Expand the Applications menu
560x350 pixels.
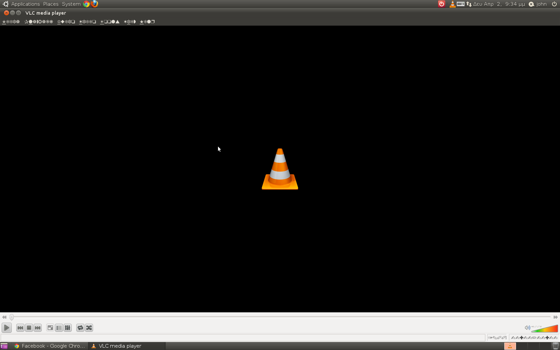(25, 4)
